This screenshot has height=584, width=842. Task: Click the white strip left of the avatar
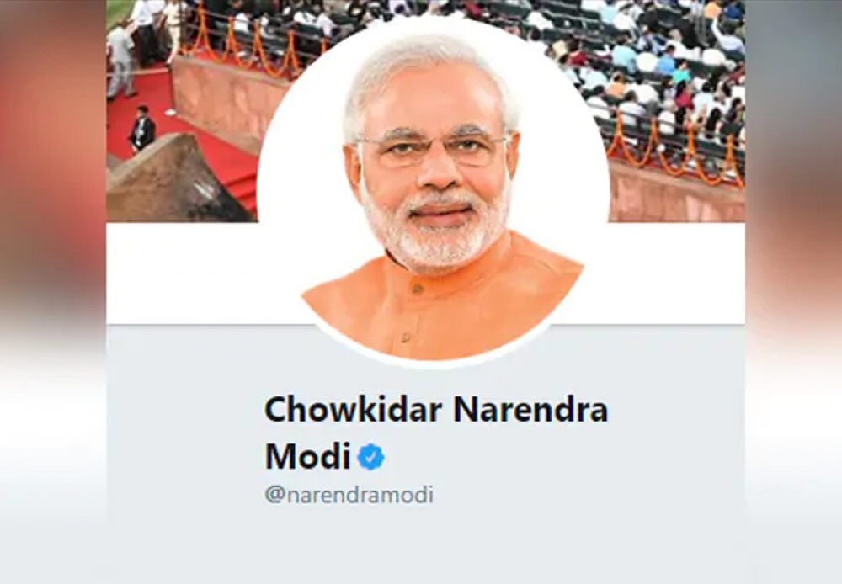point(183,273)
